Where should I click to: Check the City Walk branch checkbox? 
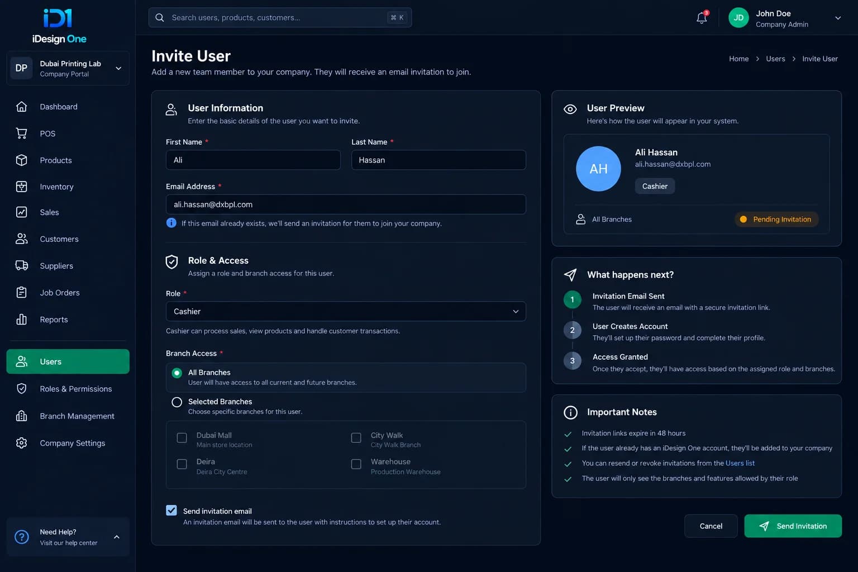point(356,438)
